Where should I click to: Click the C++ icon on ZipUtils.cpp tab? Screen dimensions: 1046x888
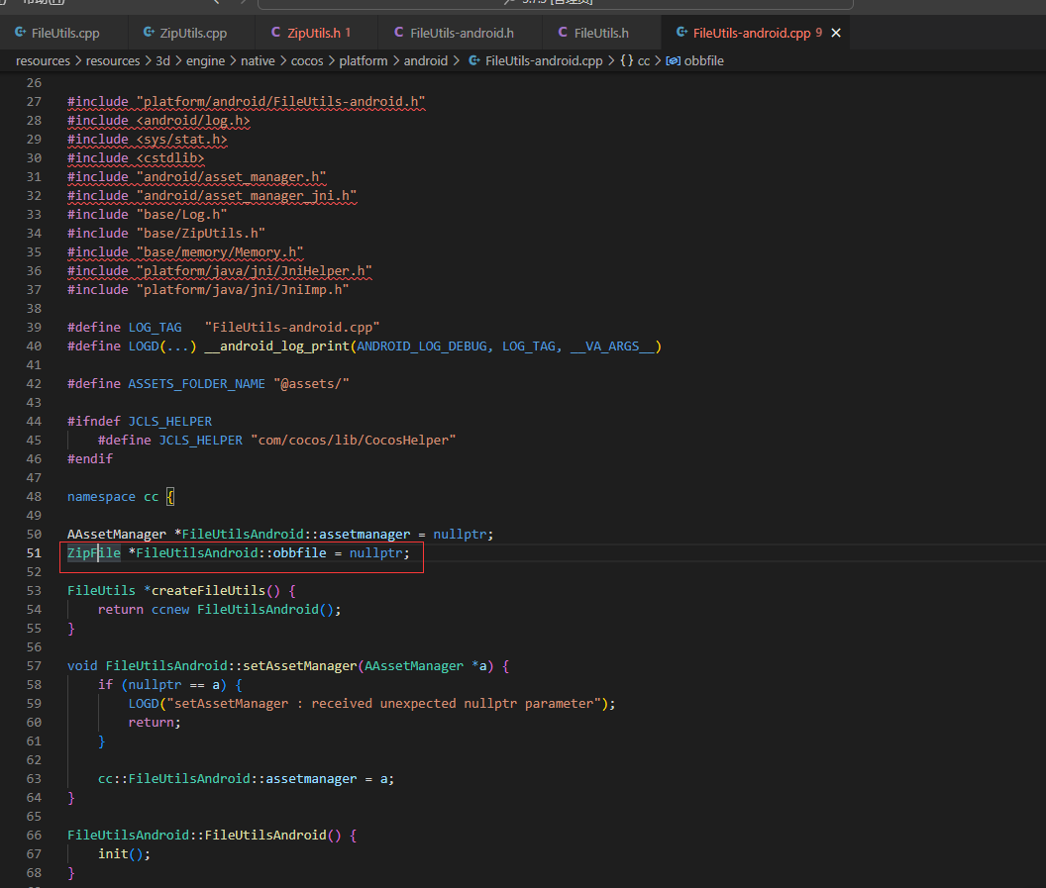(x=149, y=33)
